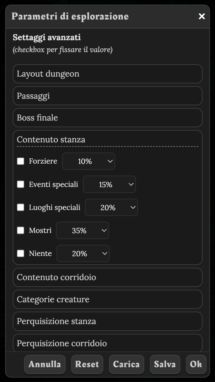Expand the Contenuto corridoio section
This screenshot has width=215, height=382.
107,277
